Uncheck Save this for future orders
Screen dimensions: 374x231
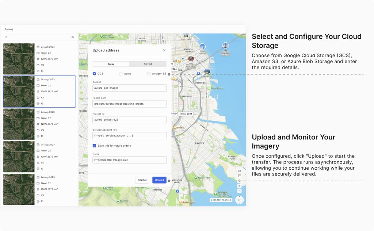(95, 146)
